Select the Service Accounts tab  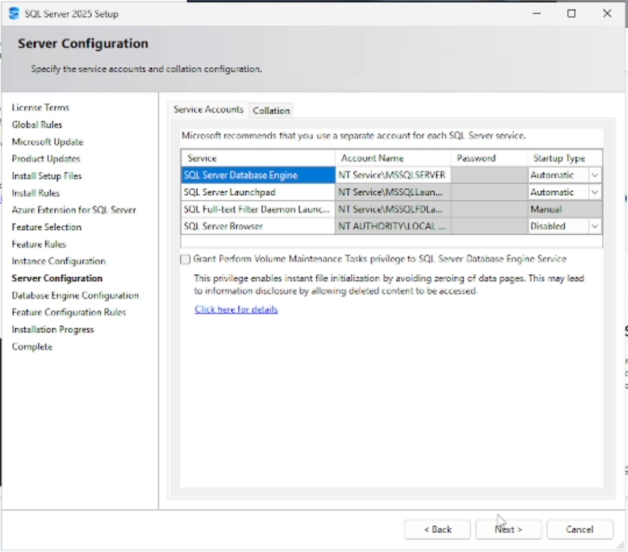tap(209, 108)
